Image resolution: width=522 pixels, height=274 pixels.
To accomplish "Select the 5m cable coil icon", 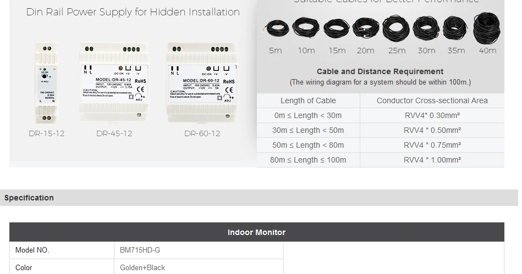I will coord(276,28).
